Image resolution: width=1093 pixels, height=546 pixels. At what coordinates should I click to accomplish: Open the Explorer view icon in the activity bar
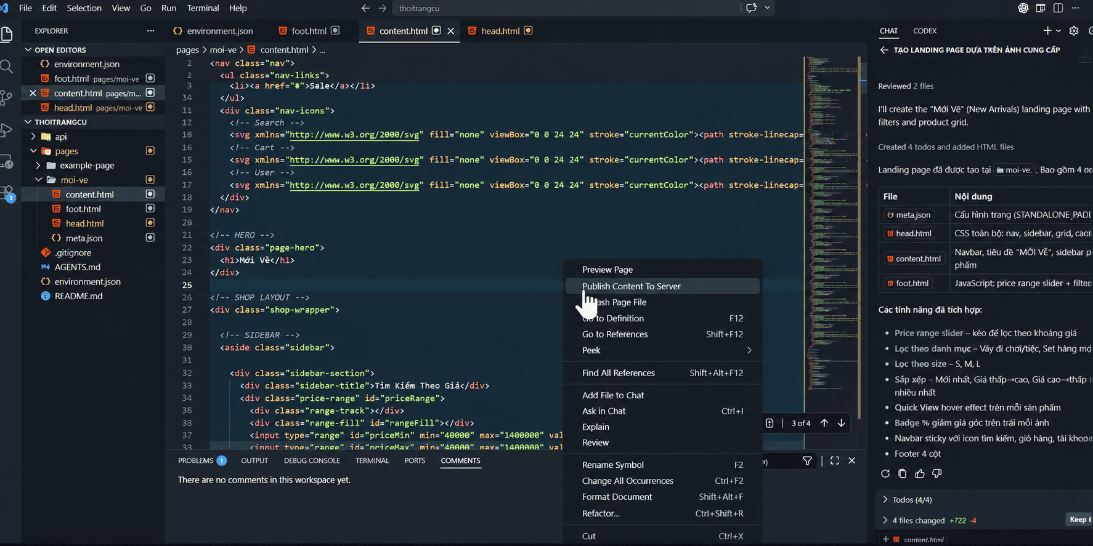coord(7,34)
